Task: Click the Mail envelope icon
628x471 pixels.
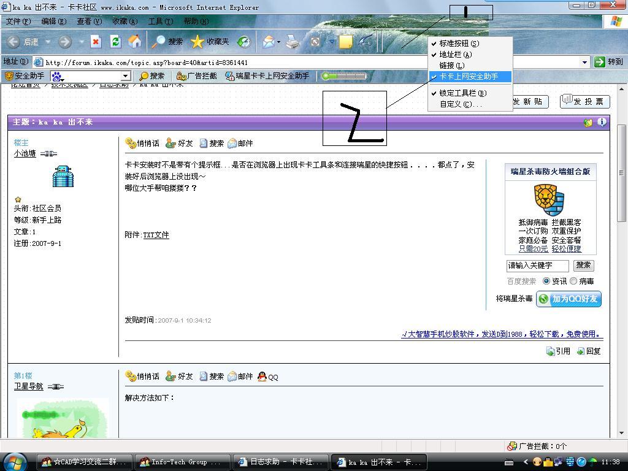Action: tap(269, 42)
